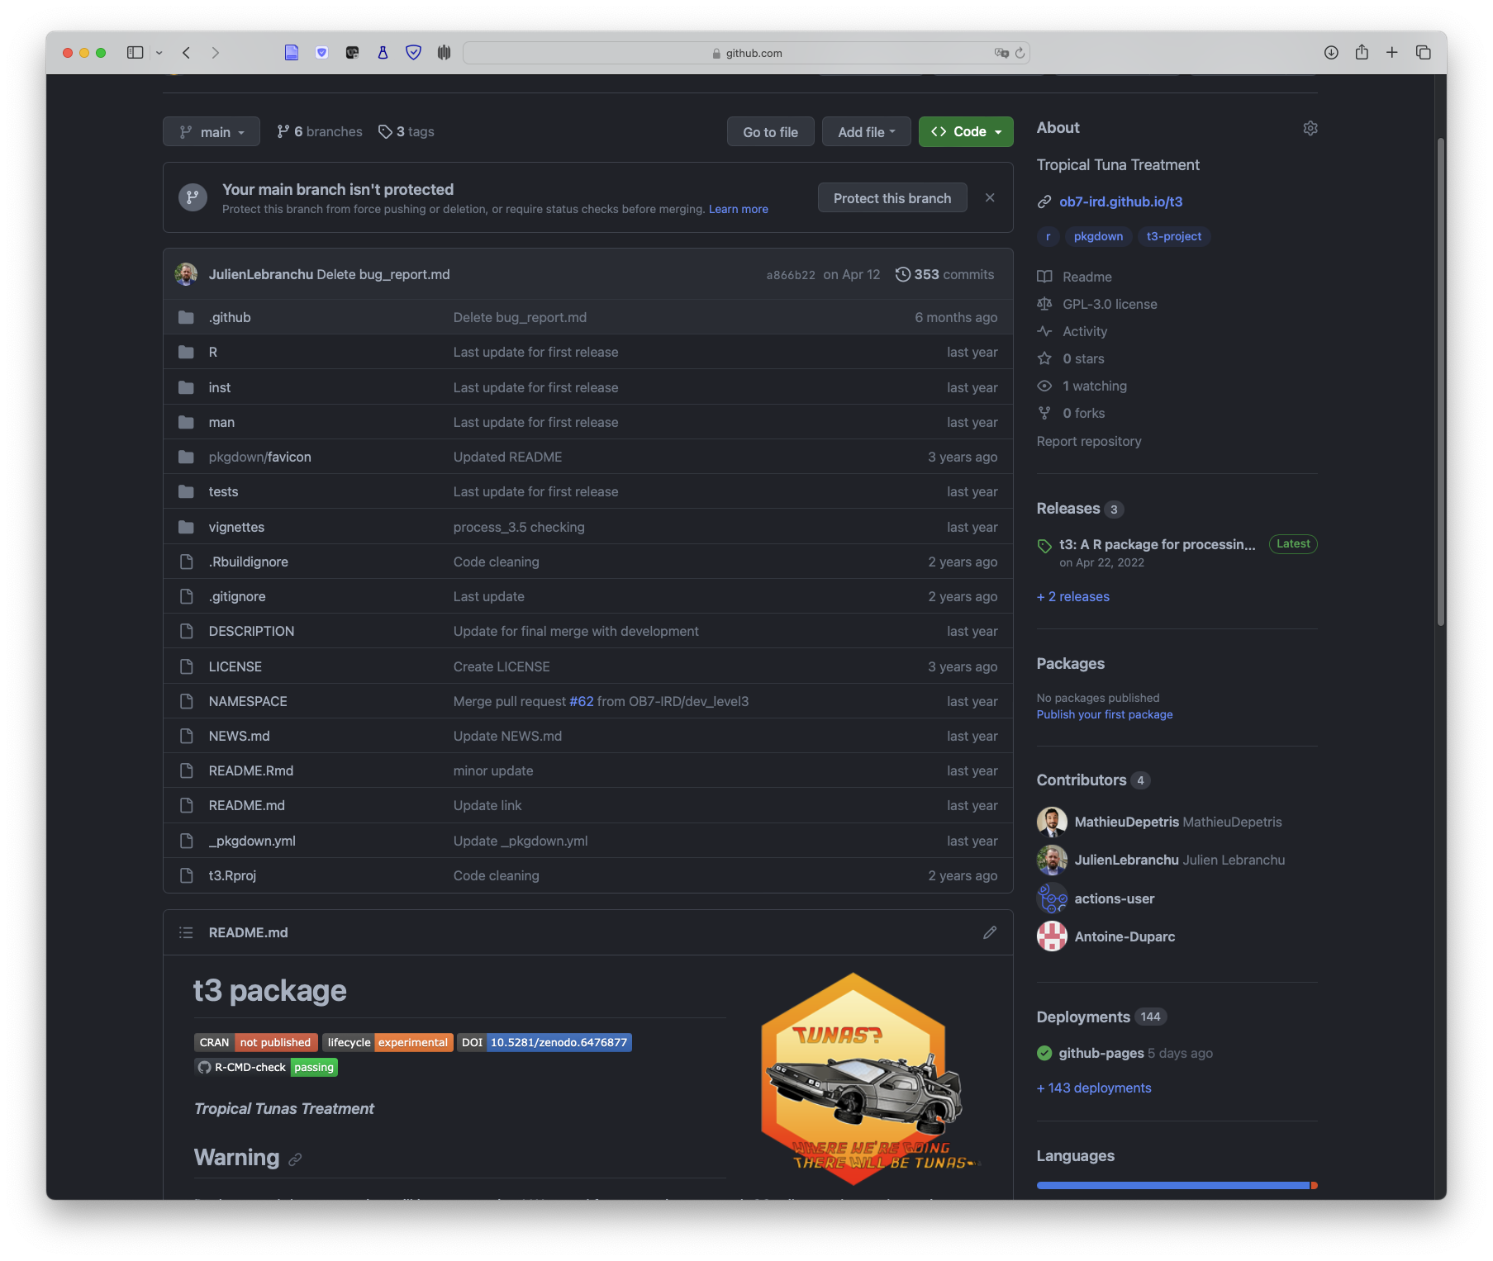The image size is (1493, 1261).
Task: Click the page vertical scrollbar
Action: [1440, 380]
